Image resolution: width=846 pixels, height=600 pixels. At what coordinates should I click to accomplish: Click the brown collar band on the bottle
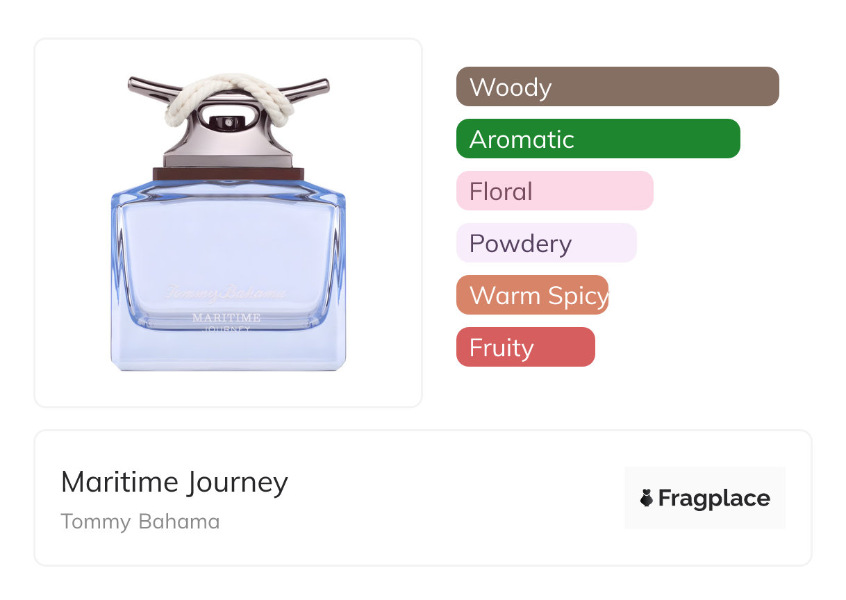[x=229, y=174]
